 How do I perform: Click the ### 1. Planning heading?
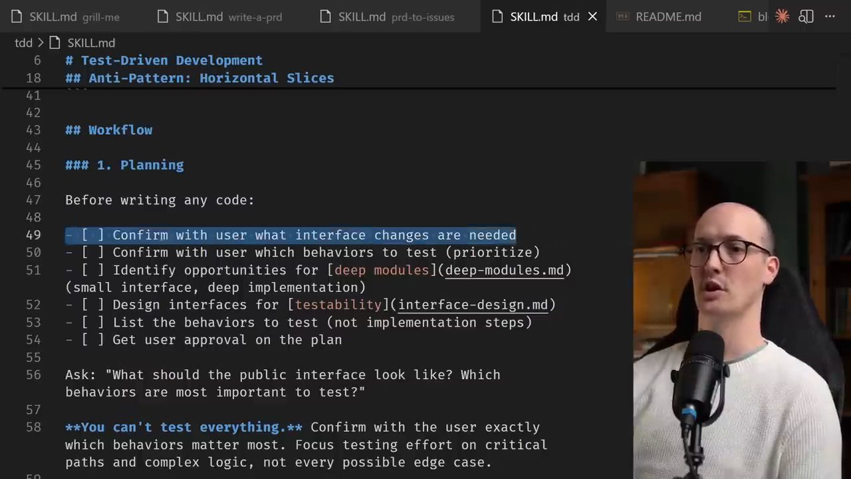(124, 165)
